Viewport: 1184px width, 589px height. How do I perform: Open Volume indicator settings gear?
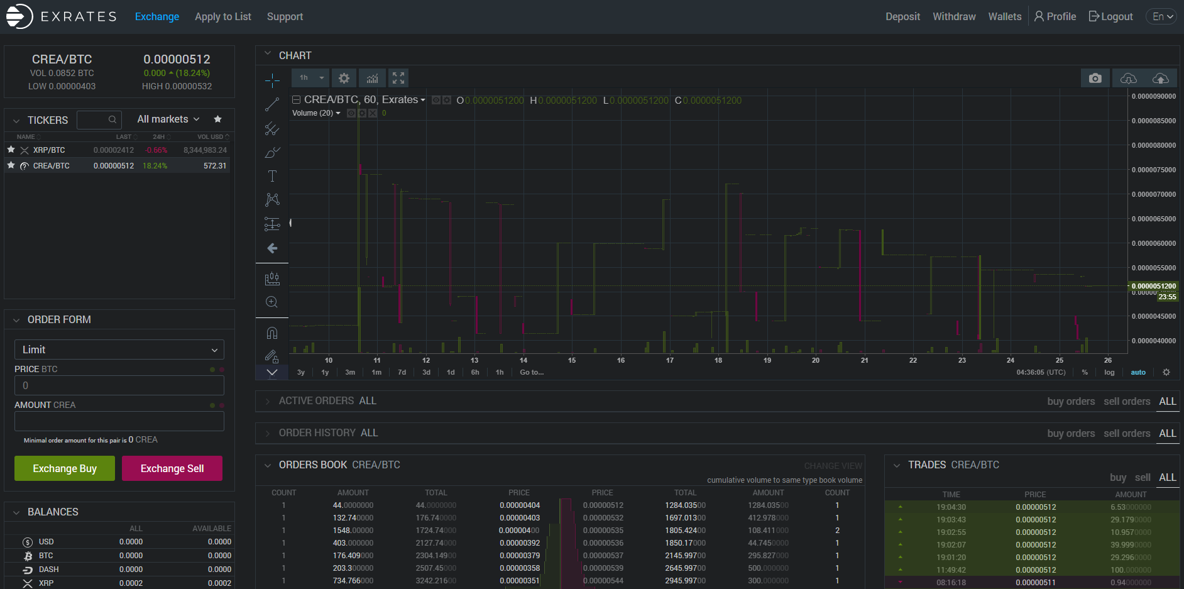(362, 113)
